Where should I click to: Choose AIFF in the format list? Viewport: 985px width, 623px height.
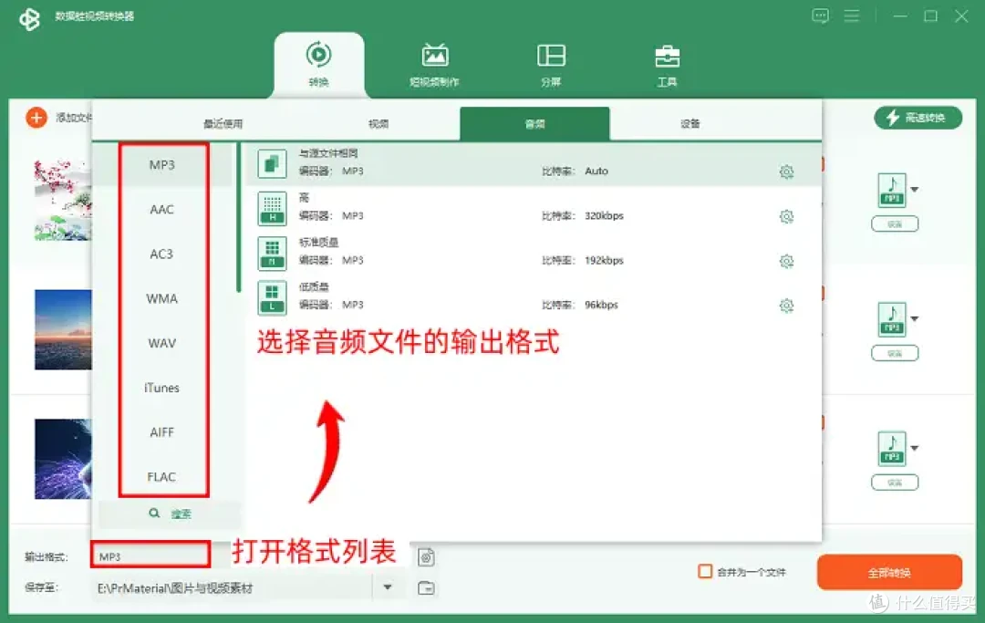click(x=162, y=432)
